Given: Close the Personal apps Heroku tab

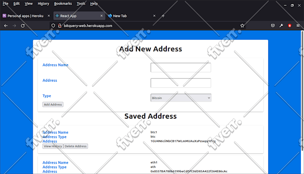Looking at the screenshot, I should (49, 16).
